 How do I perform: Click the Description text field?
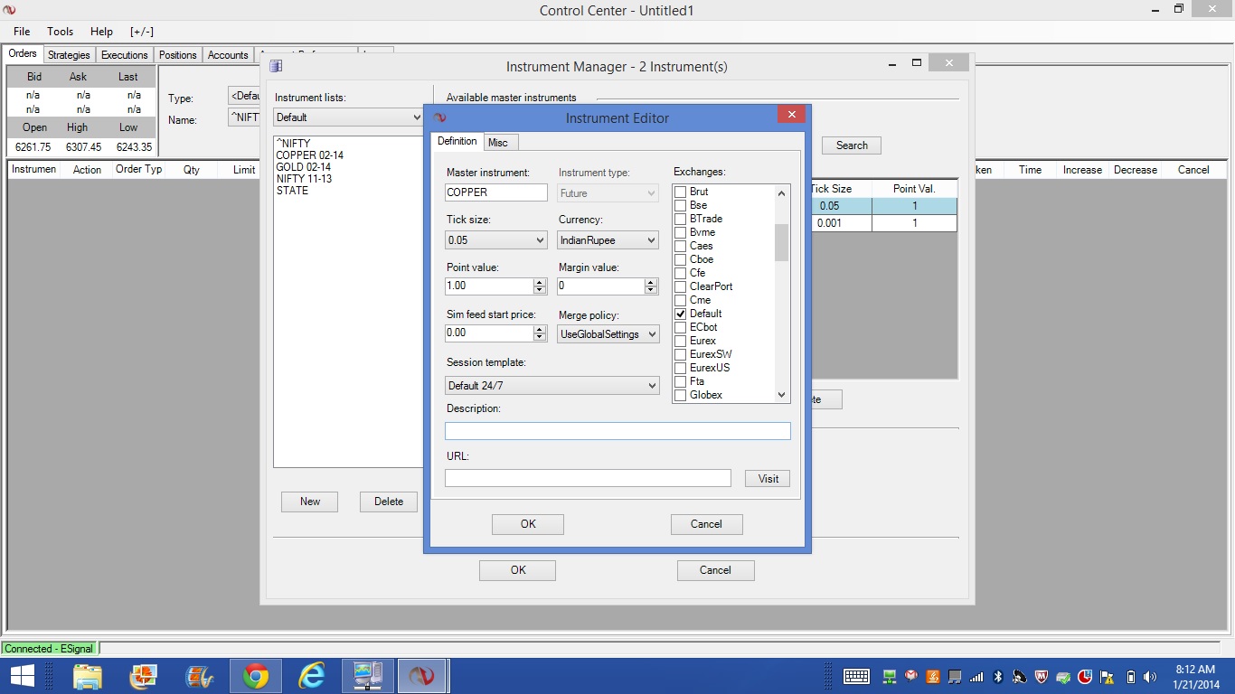(x=617, y=431)
